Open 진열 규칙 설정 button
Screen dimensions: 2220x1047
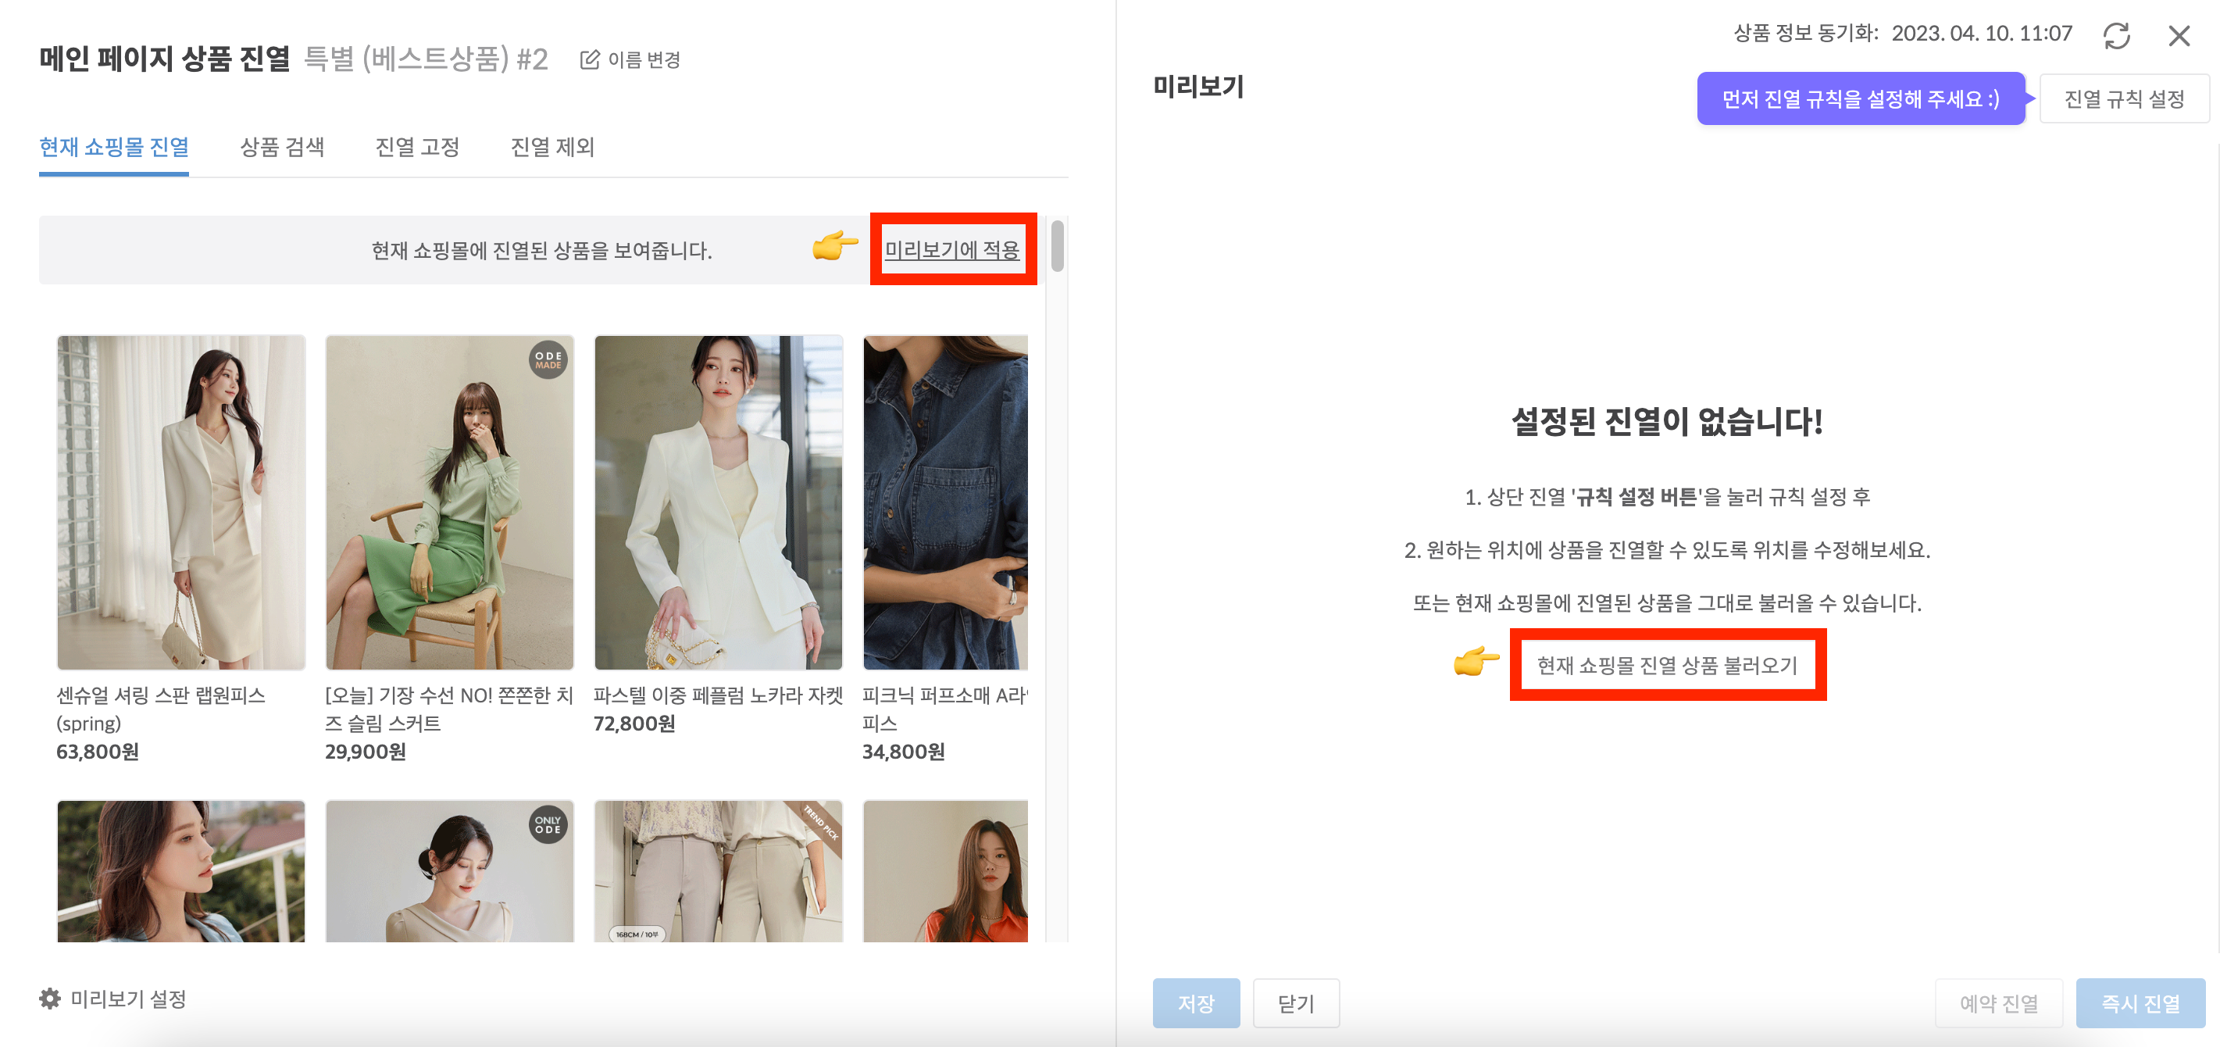[2123, 99]
